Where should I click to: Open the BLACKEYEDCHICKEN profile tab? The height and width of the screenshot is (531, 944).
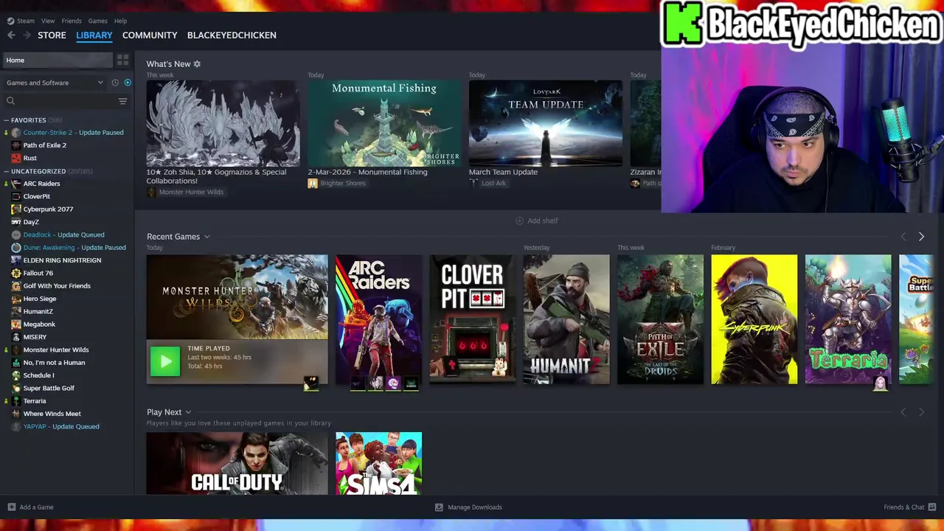(232, 35)
